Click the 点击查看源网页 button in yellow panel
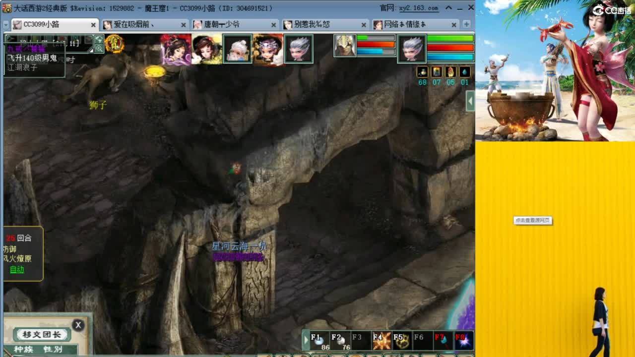The height and width of the screenshot is (357, 635). [x=532, y=220]
